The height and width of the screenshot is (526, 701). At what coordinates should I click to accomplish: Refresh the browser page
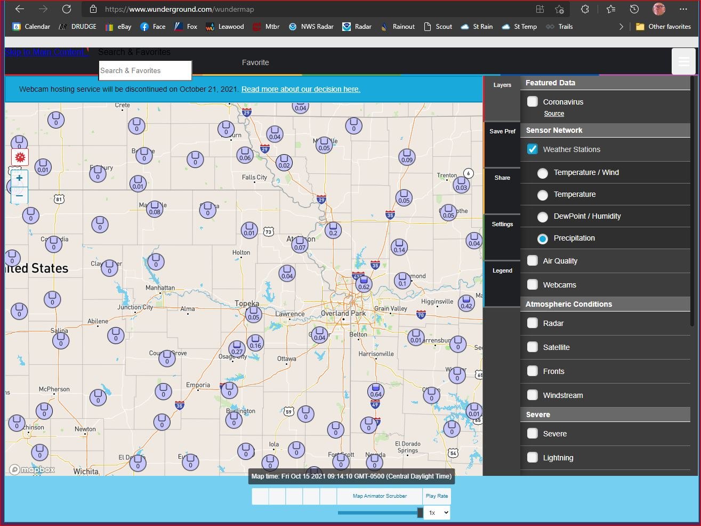pos(67,9)
